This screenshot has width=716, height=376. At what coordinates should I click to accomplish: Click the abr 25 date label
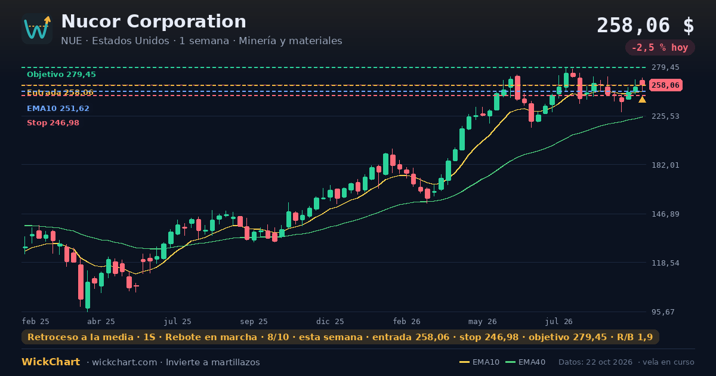click(x=101, y=322)
